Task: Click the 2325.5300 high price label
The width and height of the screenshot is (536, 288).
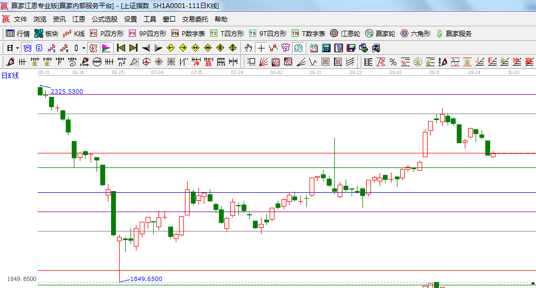Action: point(67,92)
